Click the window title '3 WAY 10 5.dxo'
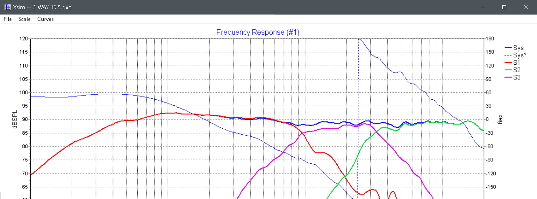 pyautogui.click(x=52, y=7)
